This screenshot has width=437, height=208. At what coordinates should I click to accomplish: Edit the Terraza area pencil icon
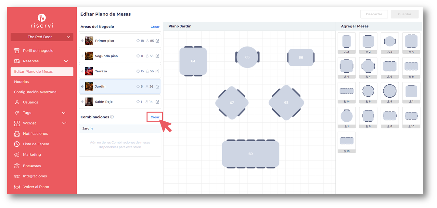click(158, 71)
